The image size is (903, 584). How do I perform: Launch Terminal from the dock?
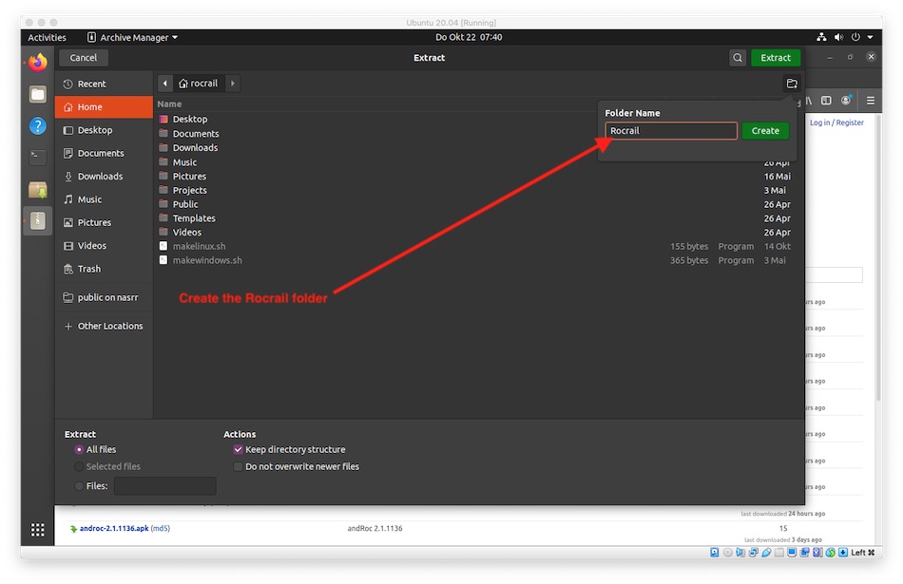[x=38, y=157]
